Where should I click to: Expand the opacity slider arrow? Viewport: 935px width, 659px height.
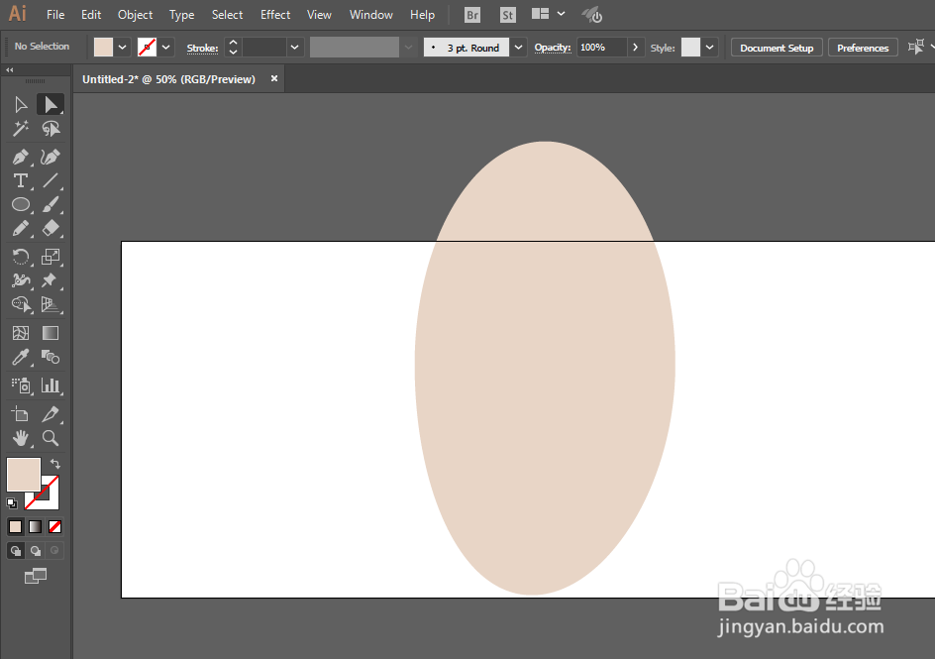(635, 48)
